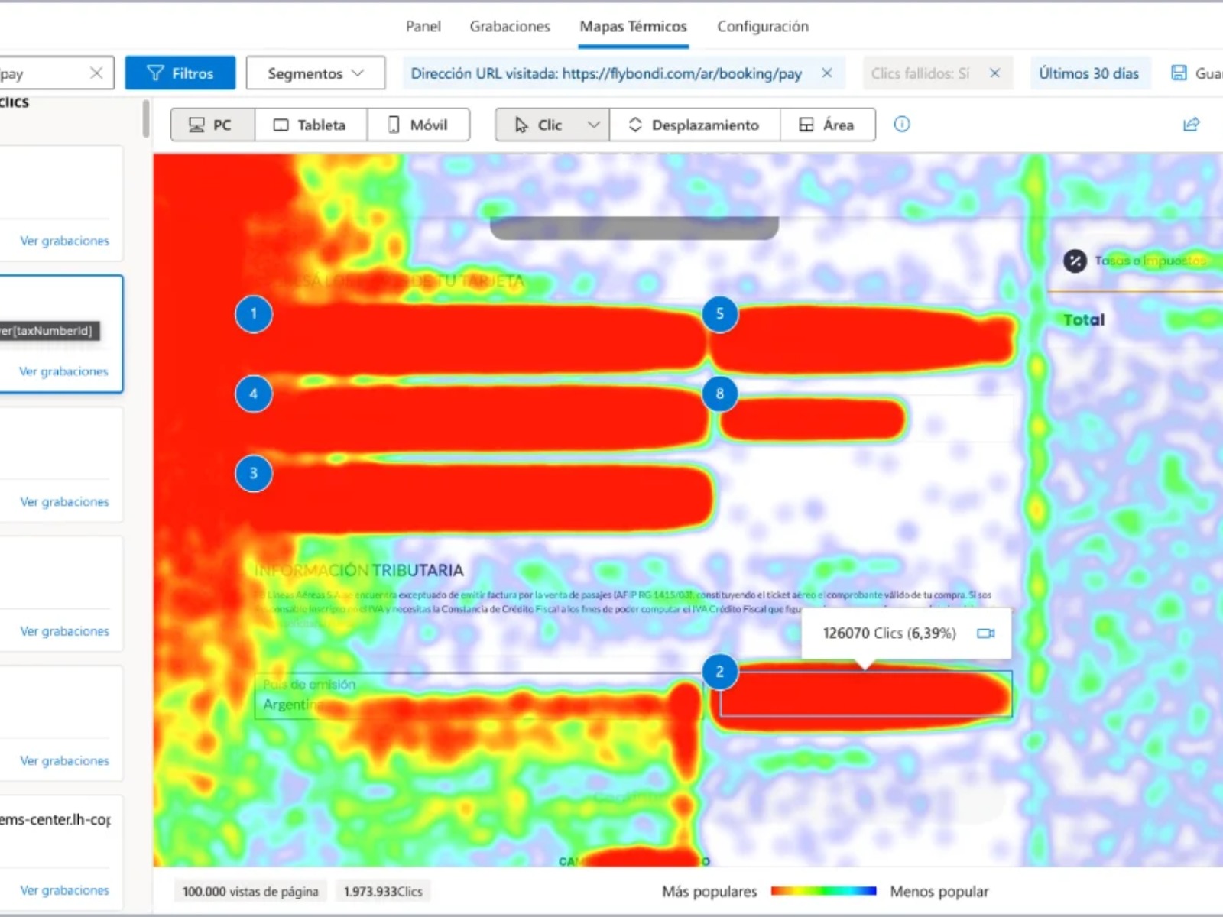Click the share heatmap icon
Screen dimensions: 1223x917
click(1191, 125)
